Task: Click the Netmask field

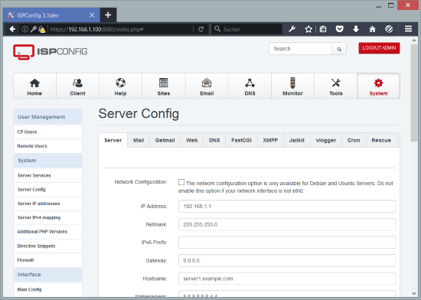Action: [x=287, y=224]
